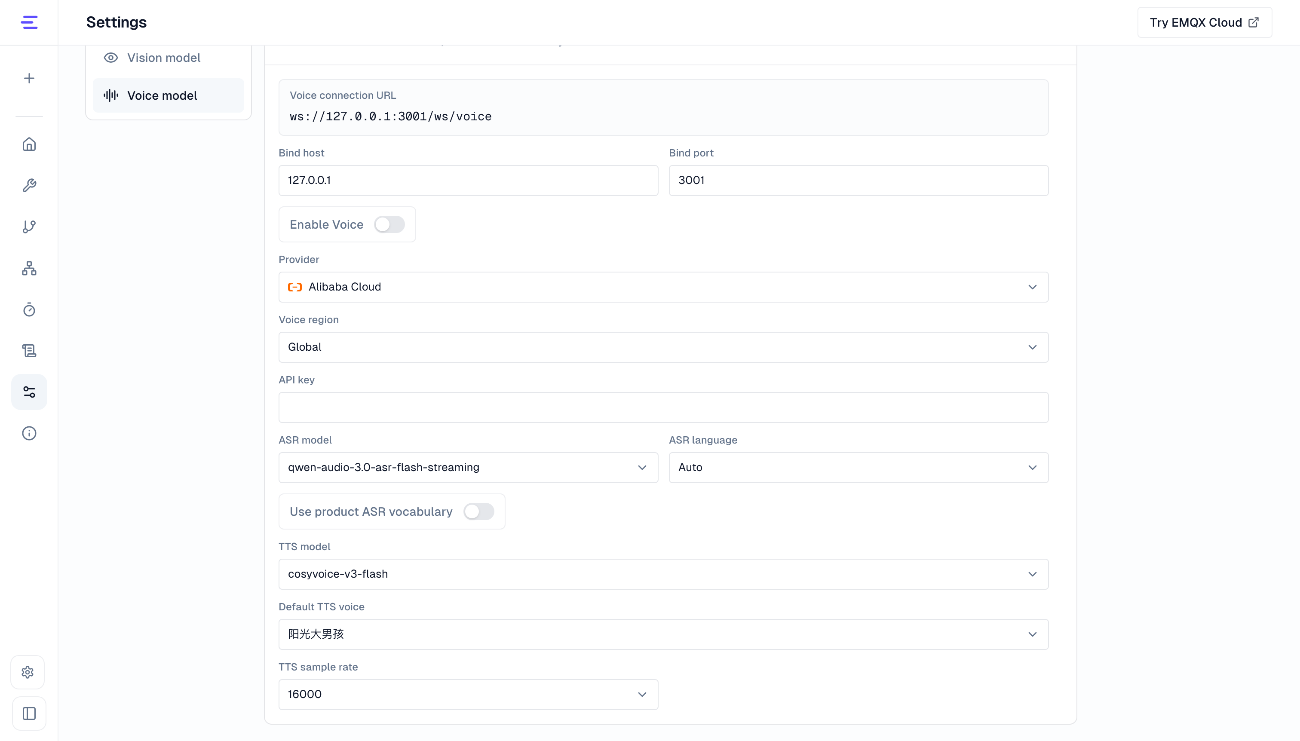
Task: Click the Use product ASR vocabulary label
Action: tap(371, 511)
